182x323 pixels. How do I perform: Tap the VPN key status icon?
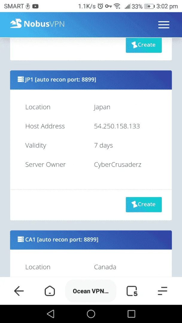point(109,6)
